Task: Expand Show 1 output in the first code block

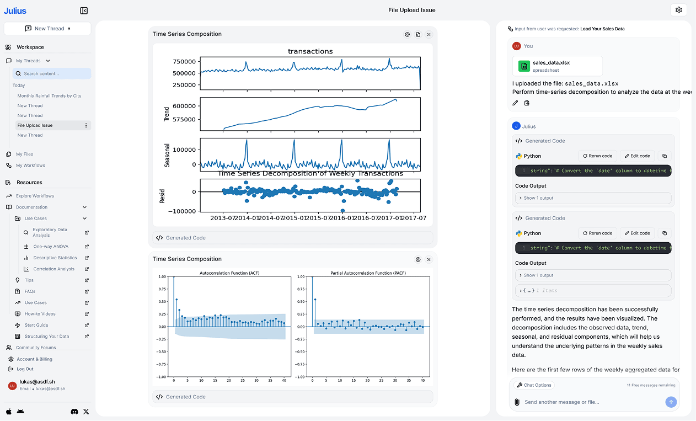Action: coord(593,198)
